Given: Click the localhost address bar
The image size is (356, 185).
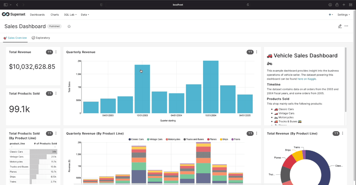Looking at the screenshot, I should pos(178,5).
